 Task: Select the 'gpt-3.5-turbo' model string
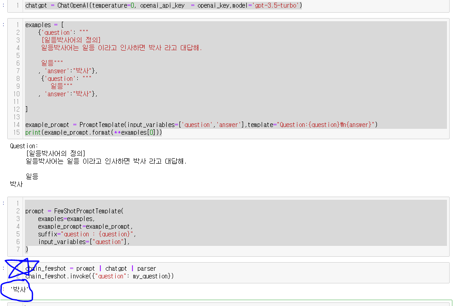[276, 5]
